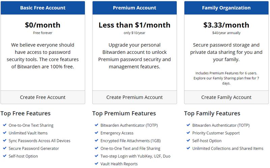Click Self-host Option under Family Features
270x168 pixels.
click(207, 141)
